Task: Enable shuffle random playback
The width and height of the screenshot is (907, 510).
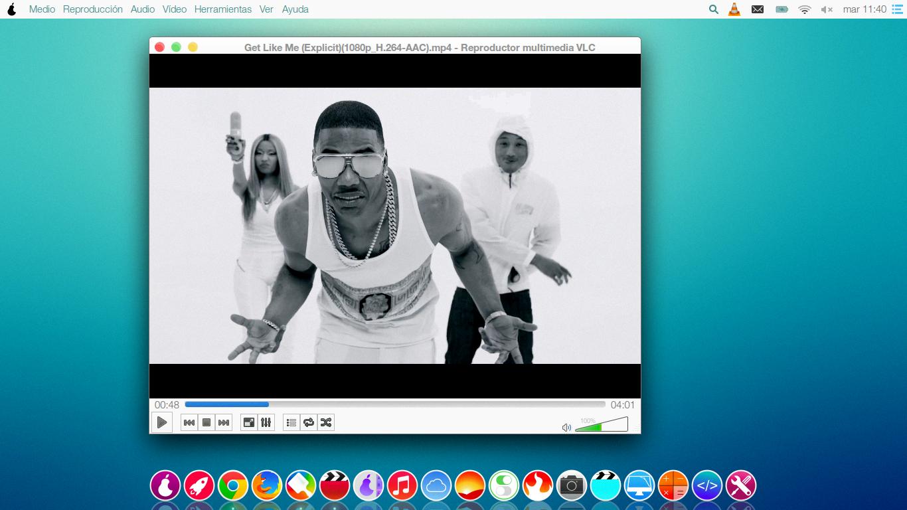Action: [x=326, y=422]
